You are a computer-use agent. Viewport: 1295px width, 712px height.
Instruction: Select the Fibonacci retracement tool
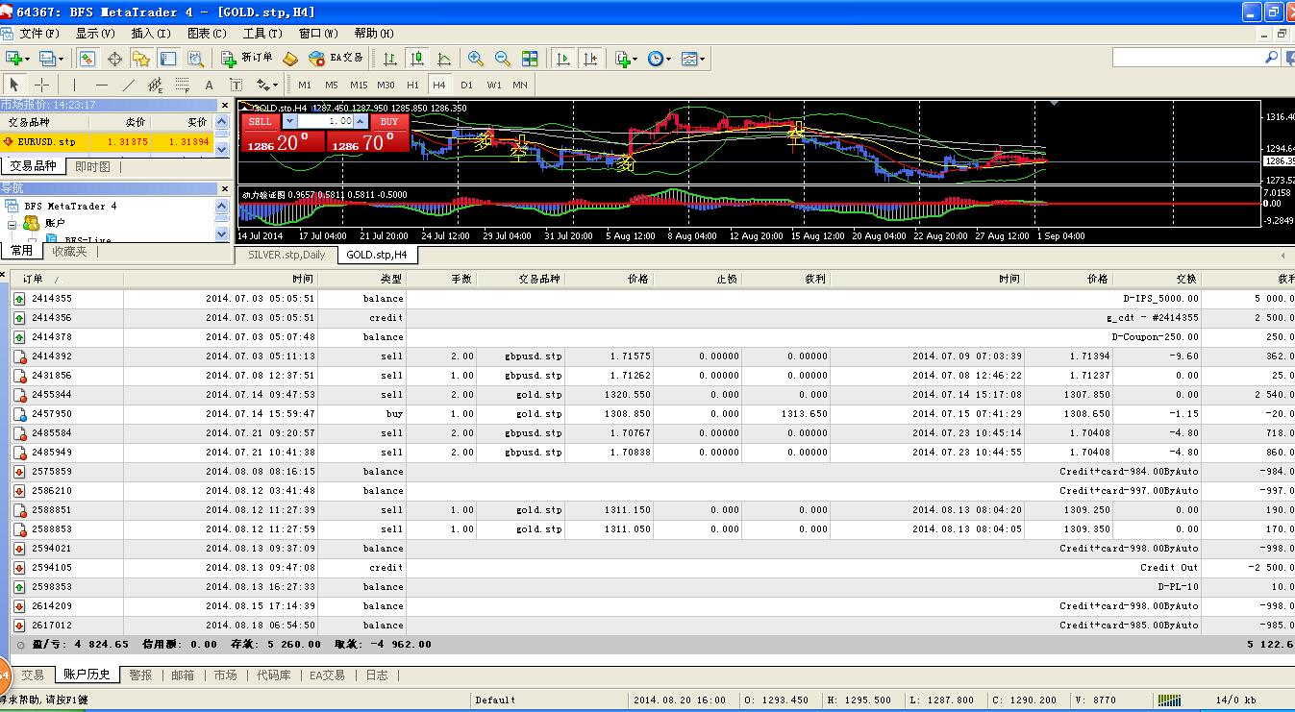pyautogui.click(x=182, y=85)
